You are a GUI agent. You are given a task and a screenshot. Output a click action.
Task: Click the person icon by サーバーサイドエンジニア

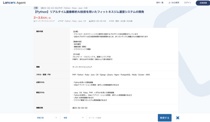(34, 21)
